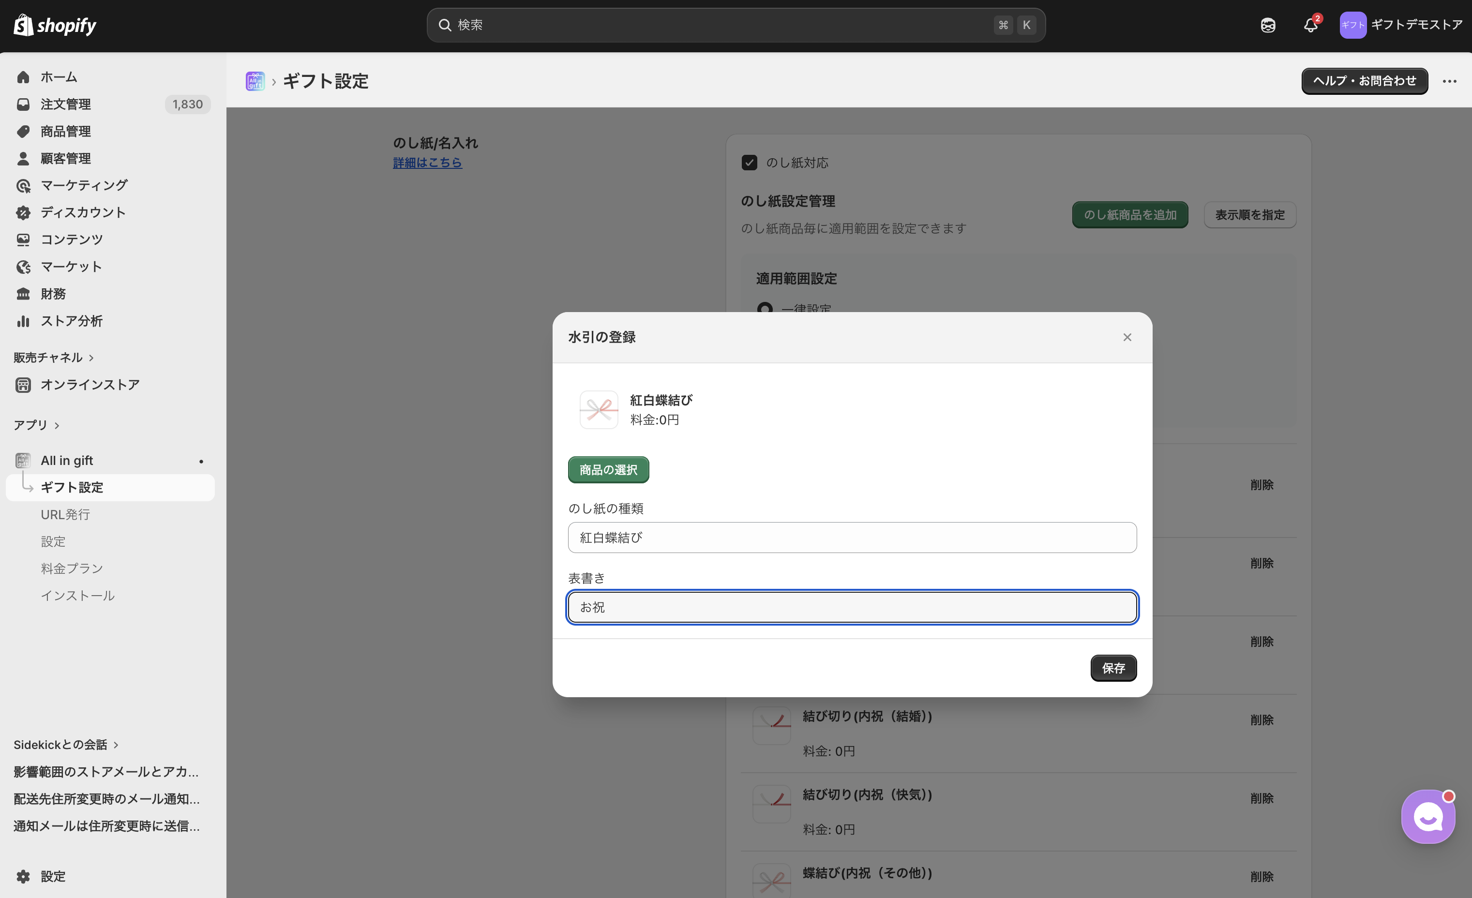1472x898 pixels.
Task: Click the All in gift app icon in breadcrumb
Action: [x=255, y=81]
